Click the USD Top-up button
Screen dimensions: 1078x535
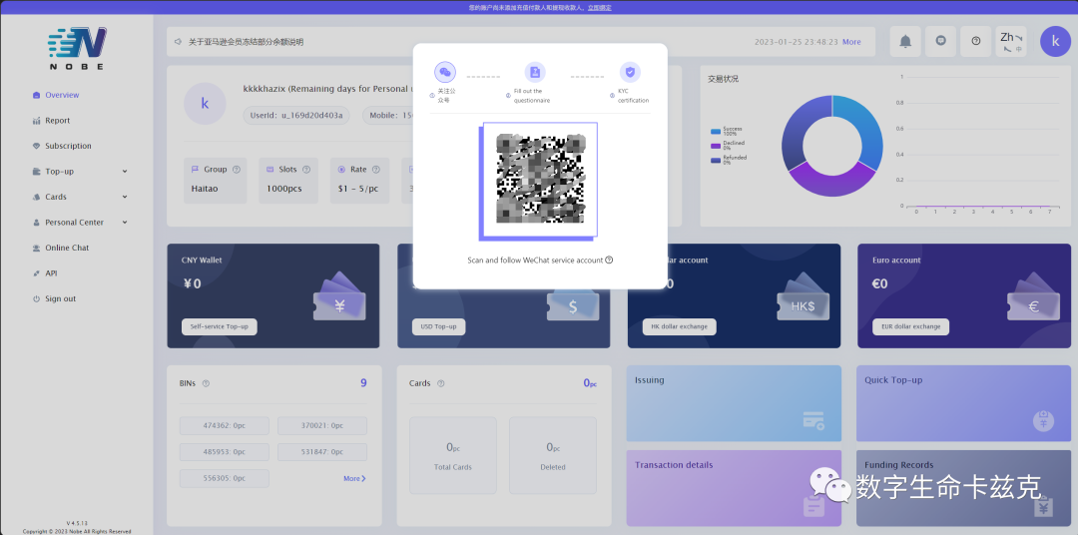[438, 326]
